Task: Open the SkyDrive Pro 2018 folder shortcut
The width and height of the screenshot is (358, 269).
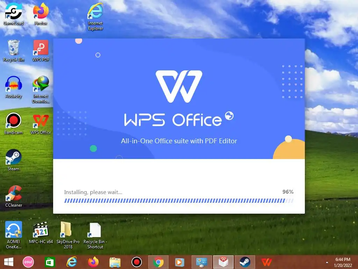Action: [68, 235]
